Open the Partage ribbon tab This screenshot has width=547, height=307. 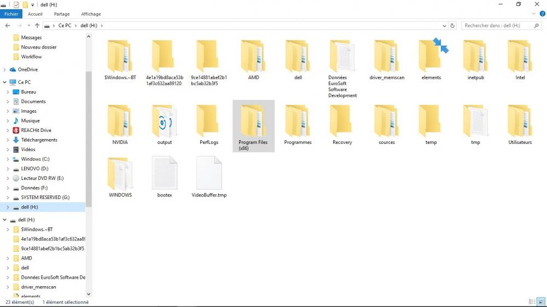click(62, 14)
